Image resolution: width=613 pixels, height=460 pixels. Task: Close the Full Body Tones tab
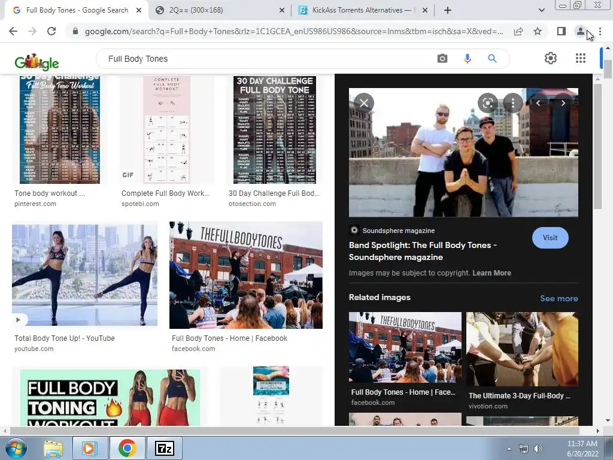pos(139,10)
